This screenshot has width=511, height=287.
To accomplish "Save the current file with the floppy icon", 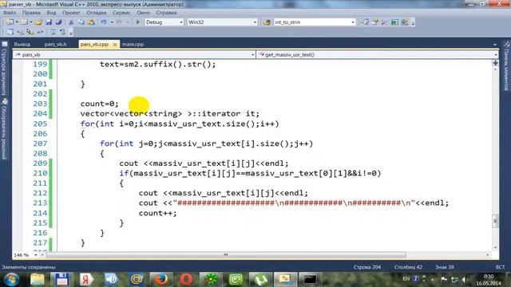I will pos(49,22).
